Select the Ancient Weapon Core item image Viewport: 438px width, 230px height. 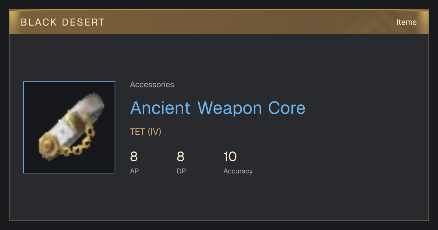69,127
